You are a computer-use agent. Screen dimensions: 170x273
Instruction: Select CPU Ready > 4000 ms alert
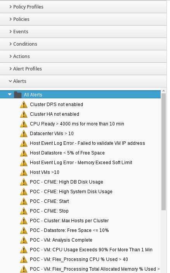pos(77,124)
